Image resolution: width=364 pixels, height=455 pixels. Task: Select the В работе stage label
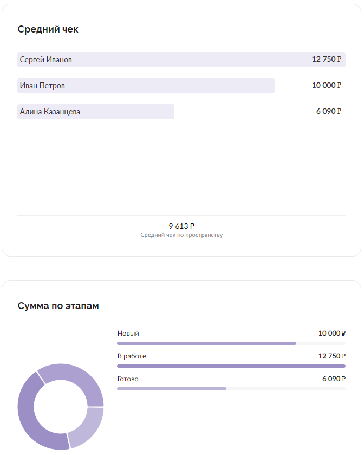tap(132, 356)
